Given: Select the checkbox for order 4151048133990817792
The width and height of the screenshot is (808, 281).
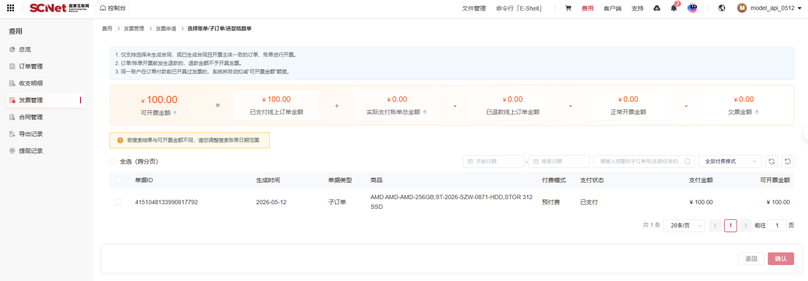Looking at the screenshot, I should pyautogui.click(x=118, y=202).
